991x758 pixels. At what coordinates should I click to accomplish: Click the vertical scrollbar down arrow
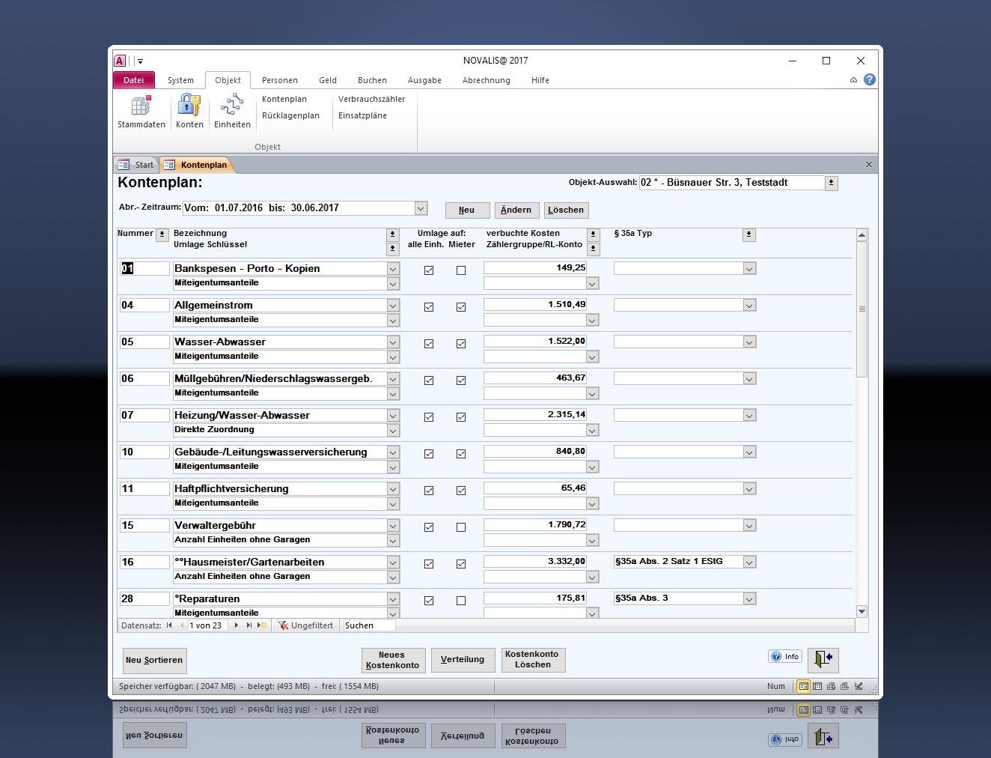click(862, 611)
